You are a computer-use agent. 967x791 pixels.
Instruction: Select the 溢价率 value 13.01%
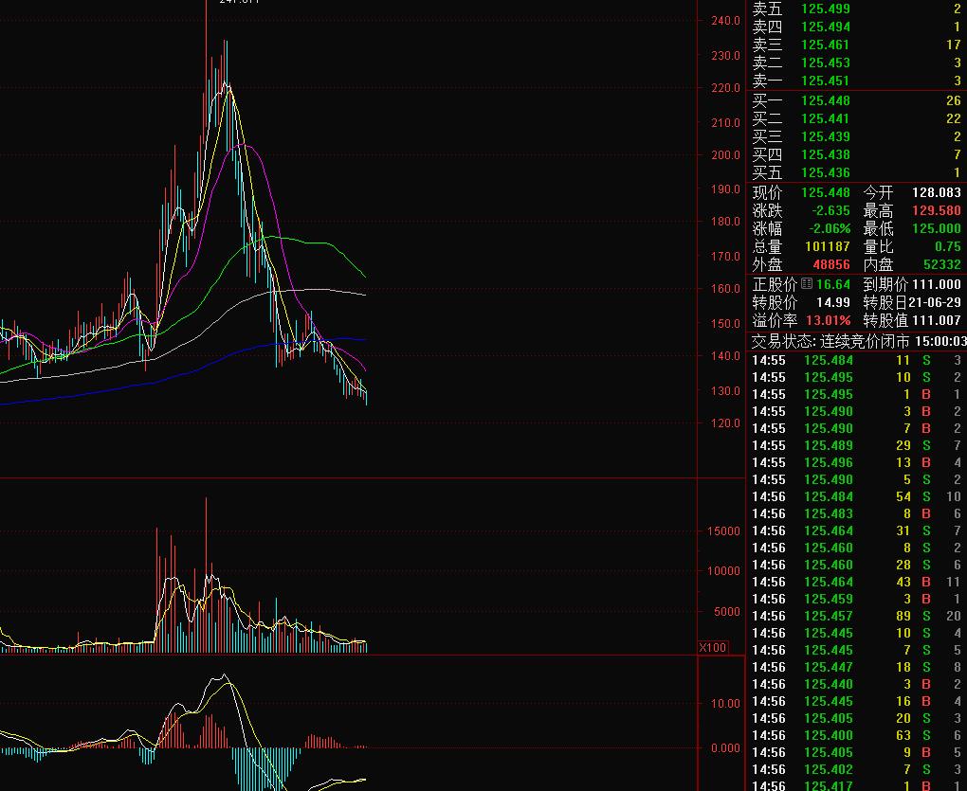[829, 320]
